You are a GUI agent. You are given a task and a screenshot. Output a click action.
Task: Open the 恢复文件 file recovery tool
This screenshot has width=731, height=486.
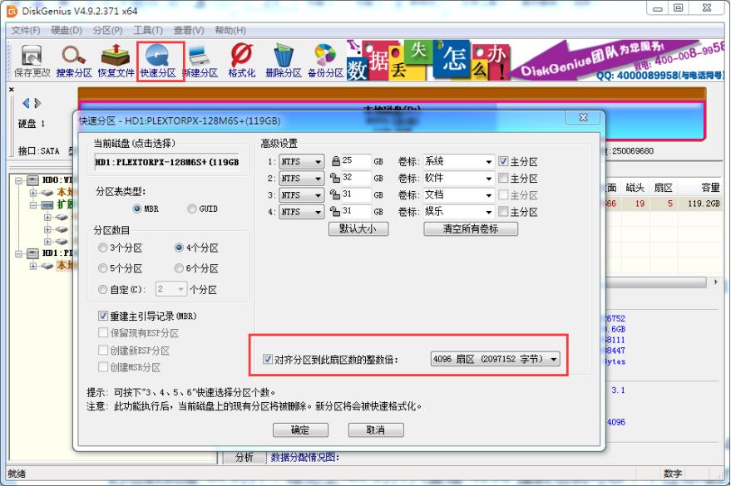click(x=116, y=58)
